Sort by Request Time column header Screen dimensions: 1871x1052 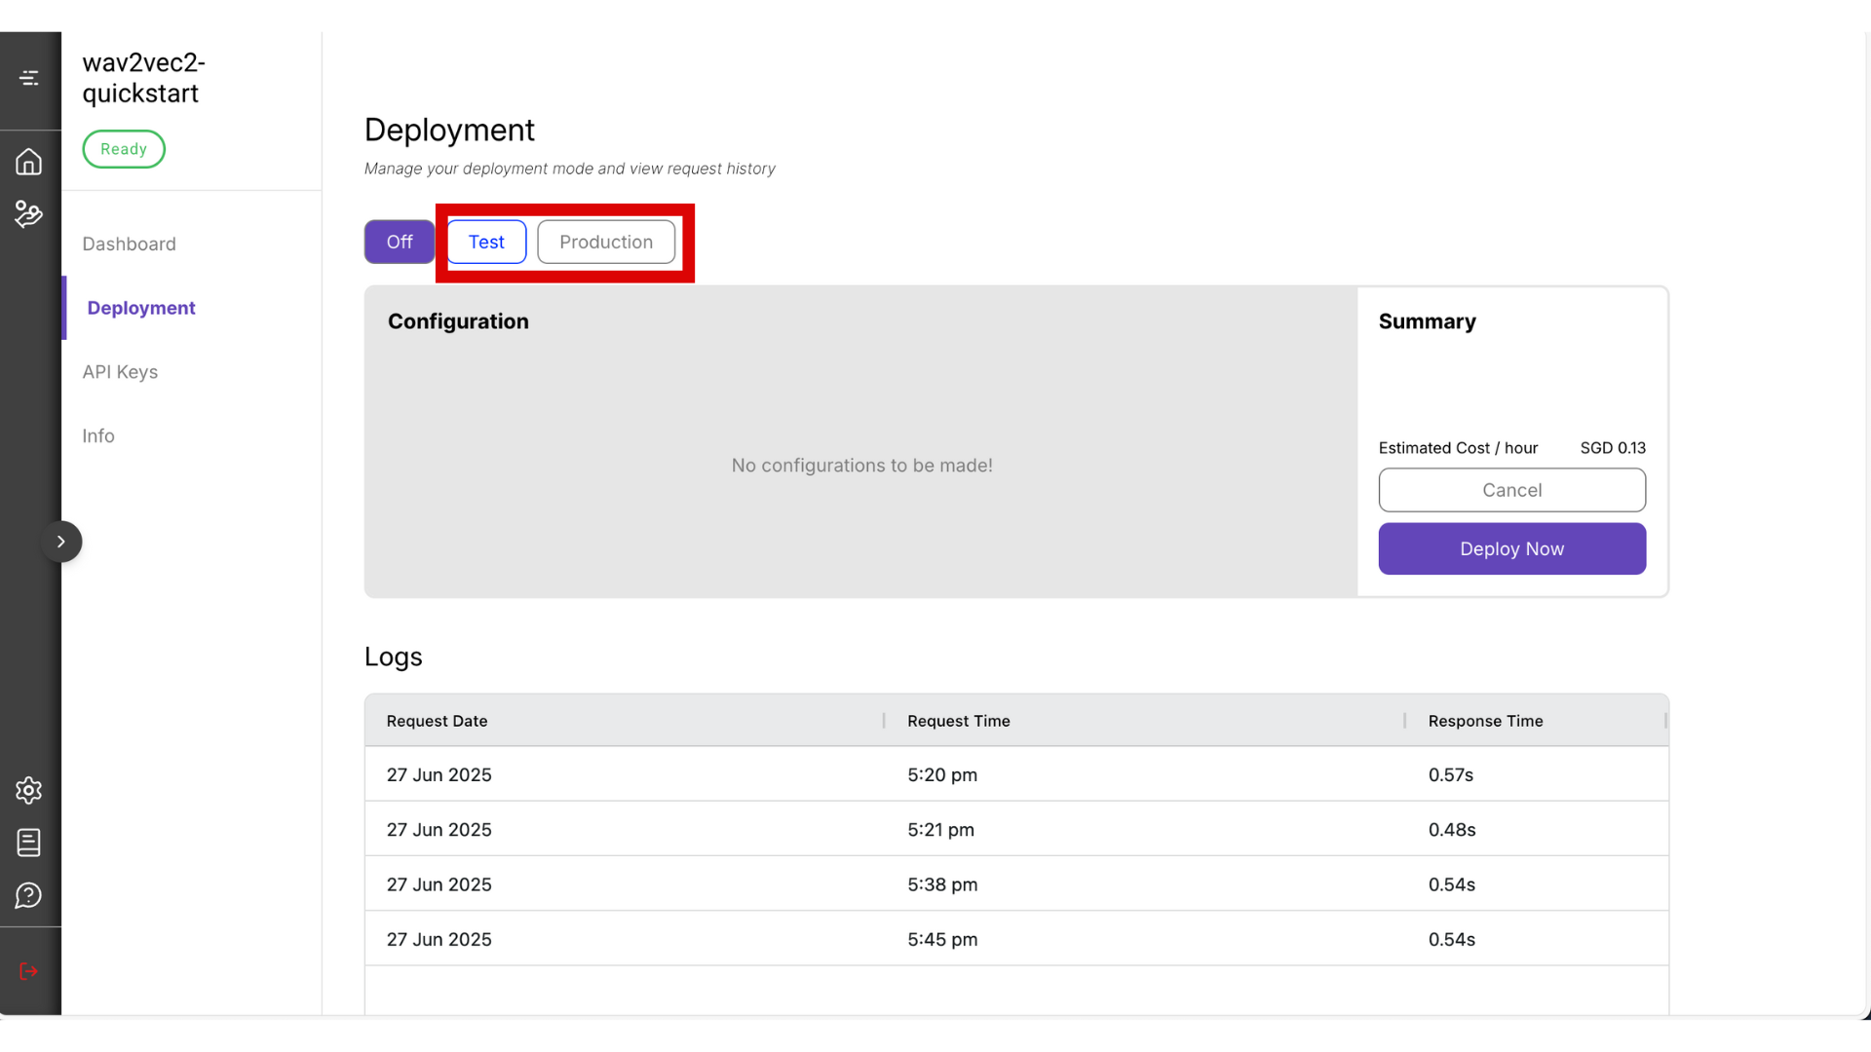click(959, 721)
